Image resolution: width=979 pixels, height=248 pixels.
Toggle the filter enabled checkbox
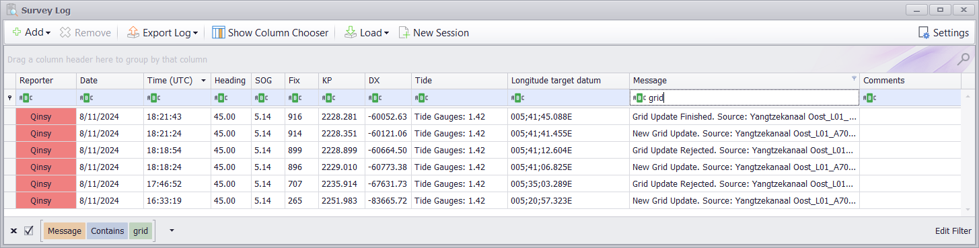coord(29,231)
